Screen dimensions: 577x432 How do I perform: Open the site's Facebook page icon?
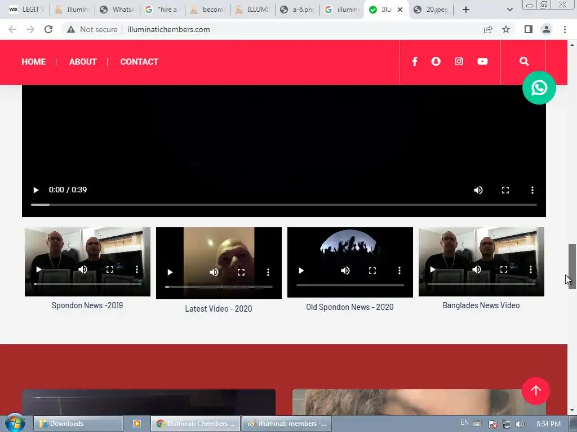415,61
